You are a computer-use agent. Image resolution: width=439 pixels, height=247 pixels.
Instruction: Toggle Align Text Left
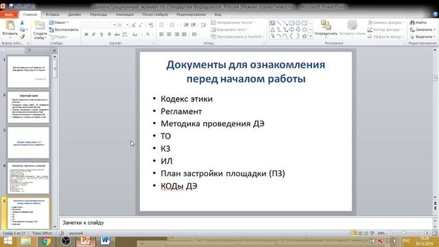(162, 34)
